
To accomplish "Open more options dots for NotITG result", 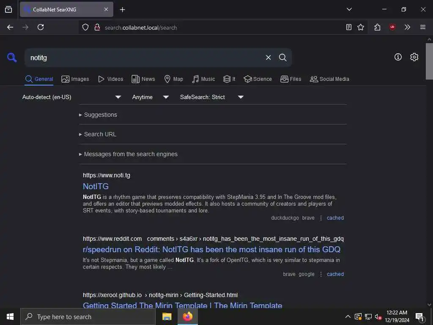I will click(x=321, y=218).
